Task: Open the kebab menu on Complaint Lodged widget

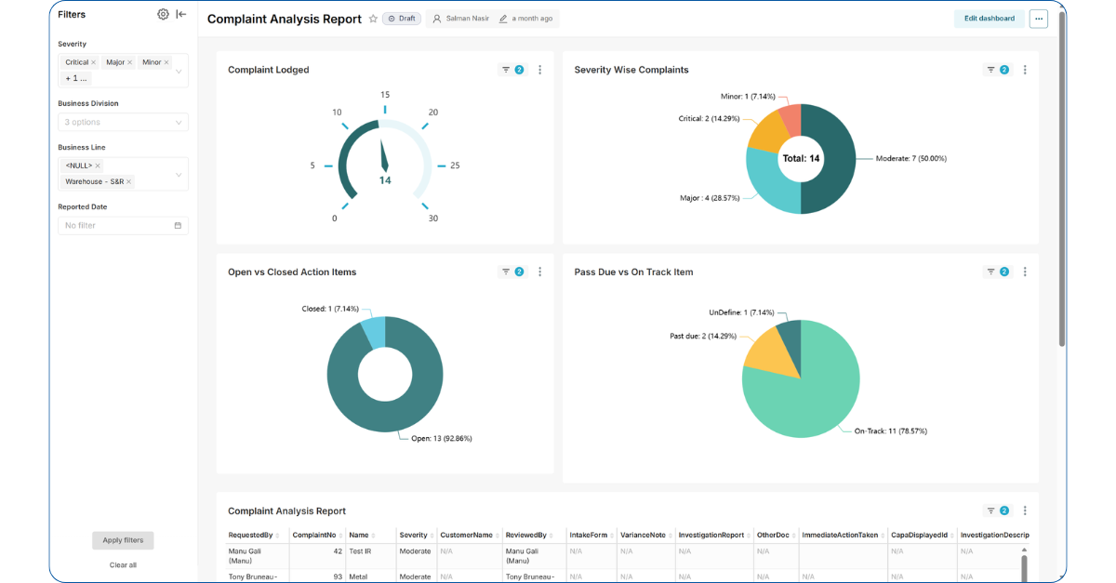Action: click(539, 69)
